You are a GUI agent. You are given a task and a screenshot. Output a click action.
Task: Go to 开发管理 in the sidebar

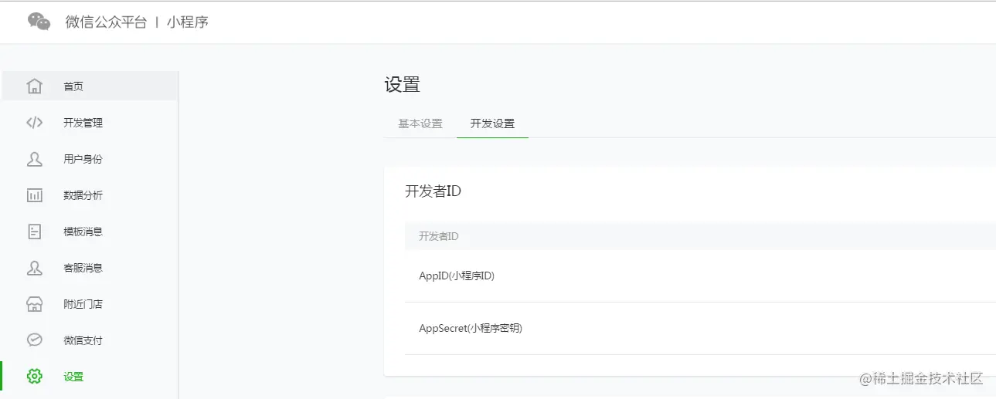pyautogui.click(x=90, y=122)
